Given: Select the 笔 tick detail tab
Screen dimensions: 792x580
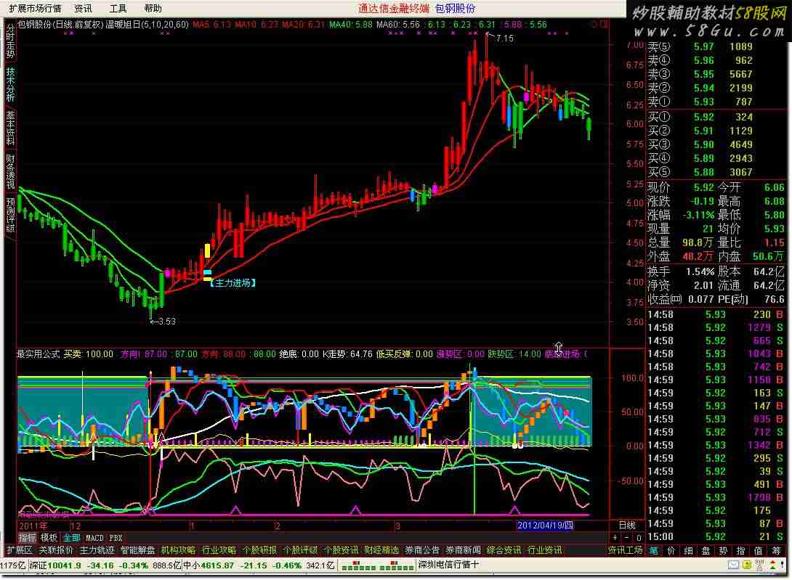Looking at the screenshot, I should [654, 551].
